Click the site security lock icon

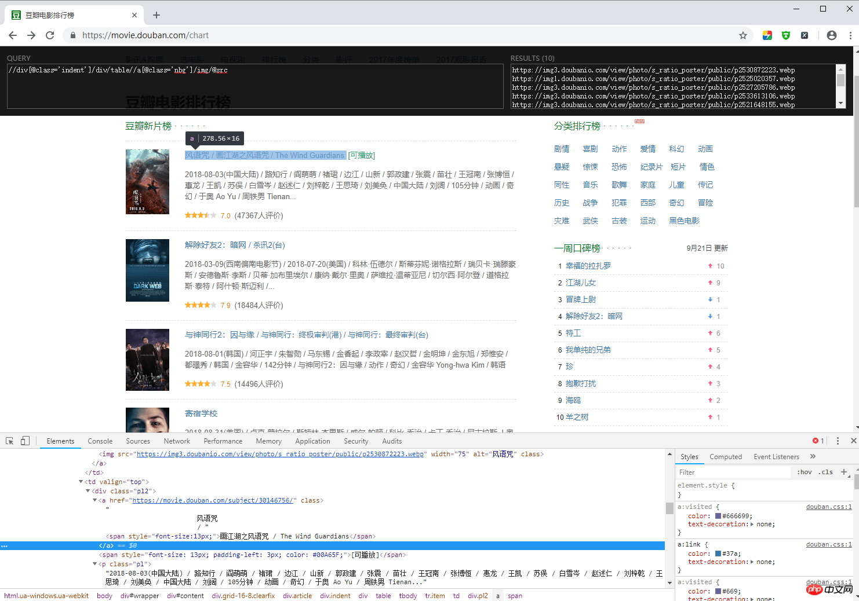pyautogui.click(x=73, y=35)
